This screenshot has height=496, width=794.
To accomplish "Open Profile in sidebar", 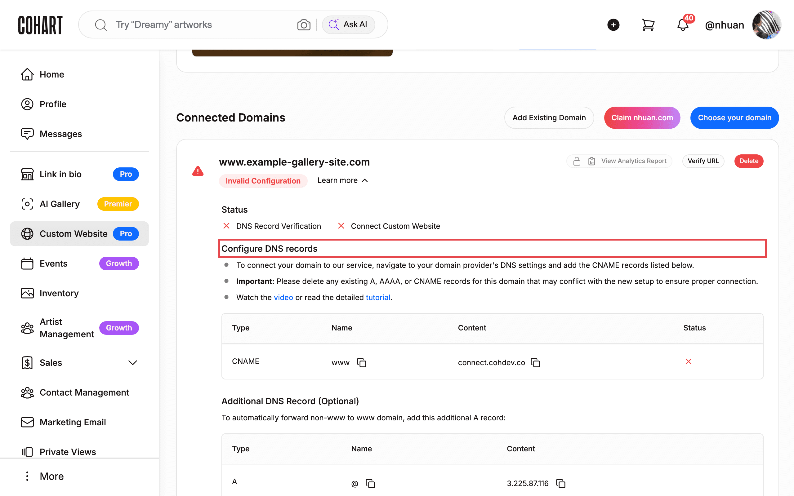I will [x=79, y=104].
